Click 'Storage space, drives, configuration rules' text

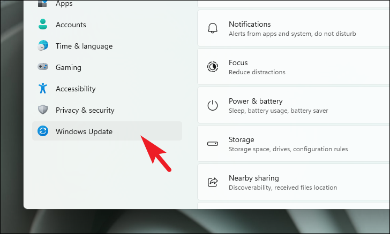[288, 149]
